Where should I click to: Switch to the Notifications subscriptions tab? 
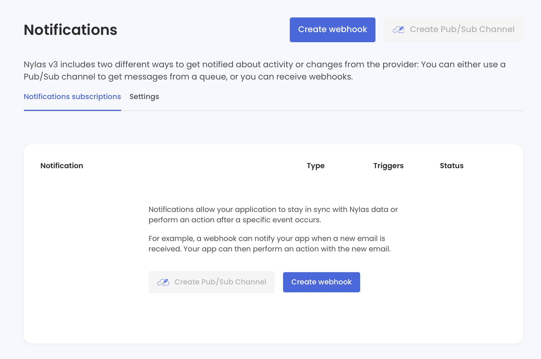click(72, 97)
